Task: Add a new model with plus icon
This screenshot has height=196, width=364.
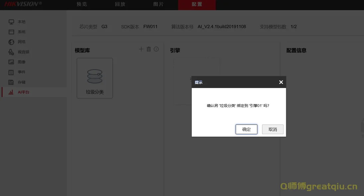Action: click(x=141, y=49)
